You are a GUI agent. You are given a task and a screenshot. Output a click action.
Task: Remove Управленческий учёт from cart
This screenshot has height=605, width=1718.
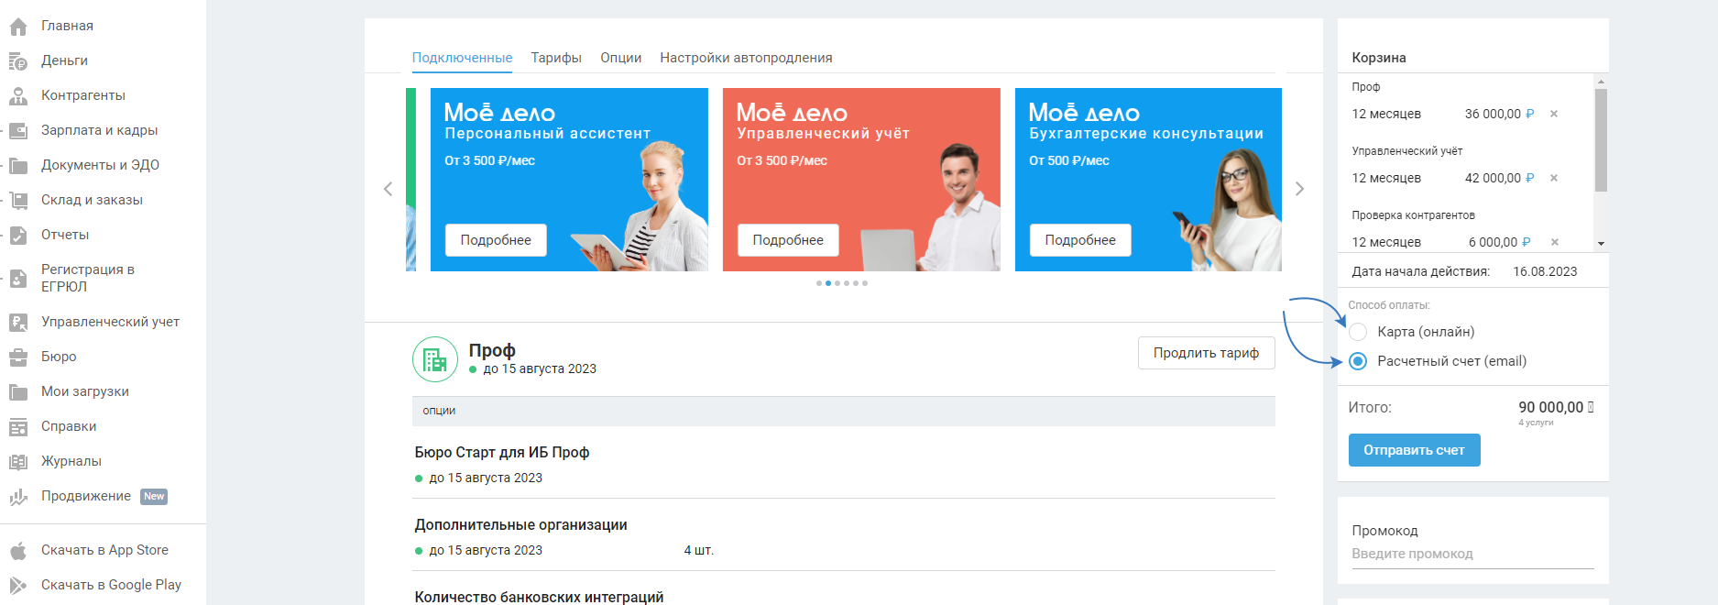[1554, 178]
